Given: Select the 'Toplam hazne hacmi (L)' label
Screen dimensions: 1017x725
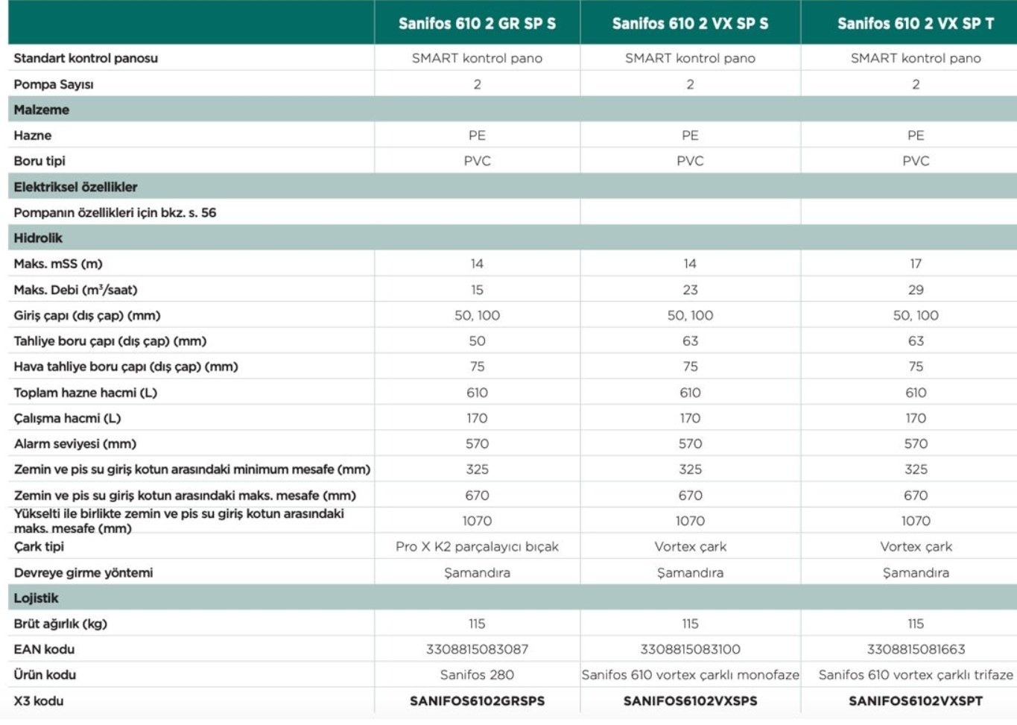Looking at the screenshot, I should pyautogui.click(x=86, y=393).
